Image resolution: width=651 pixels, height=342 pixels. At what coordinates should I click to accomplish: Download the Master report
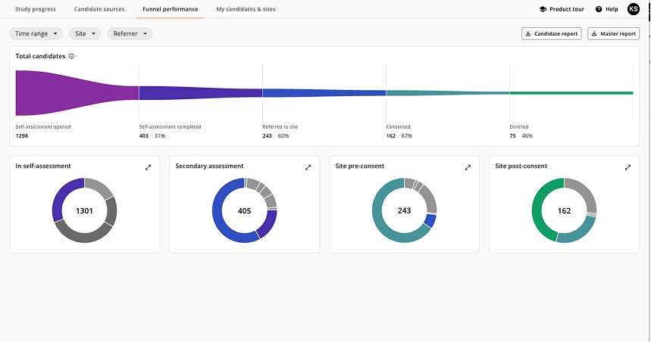pyautogui.click(x=613, y=34)
